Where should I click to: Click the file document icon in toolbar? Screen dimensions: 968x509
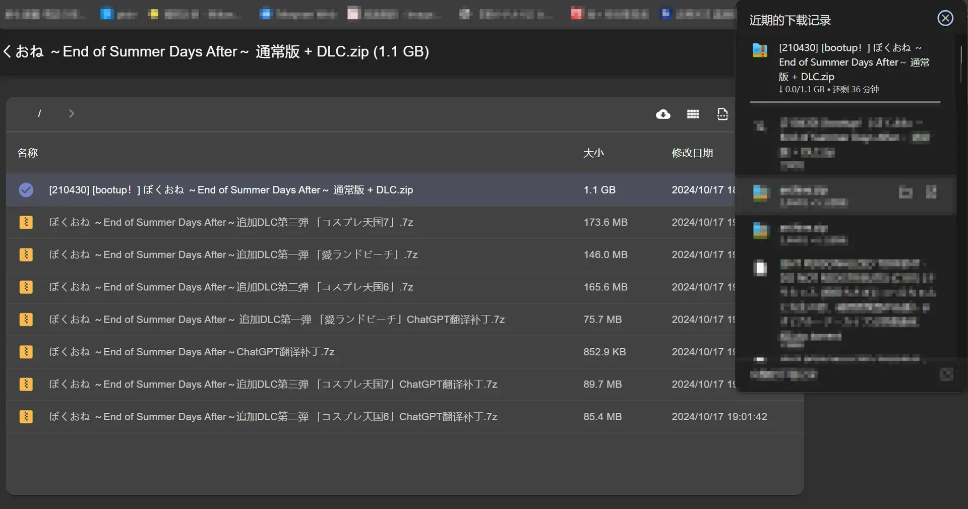722,114
